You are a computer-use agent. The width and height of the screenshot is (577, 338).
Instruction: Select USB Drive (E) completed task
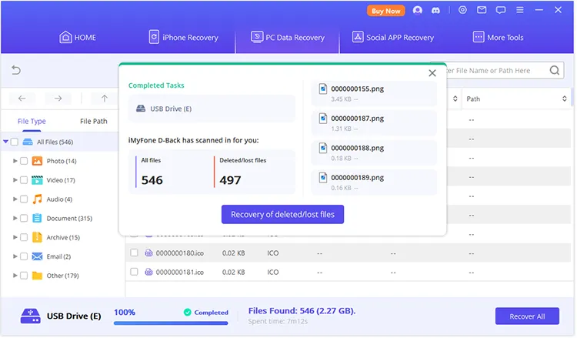click(x=212, y=109)
